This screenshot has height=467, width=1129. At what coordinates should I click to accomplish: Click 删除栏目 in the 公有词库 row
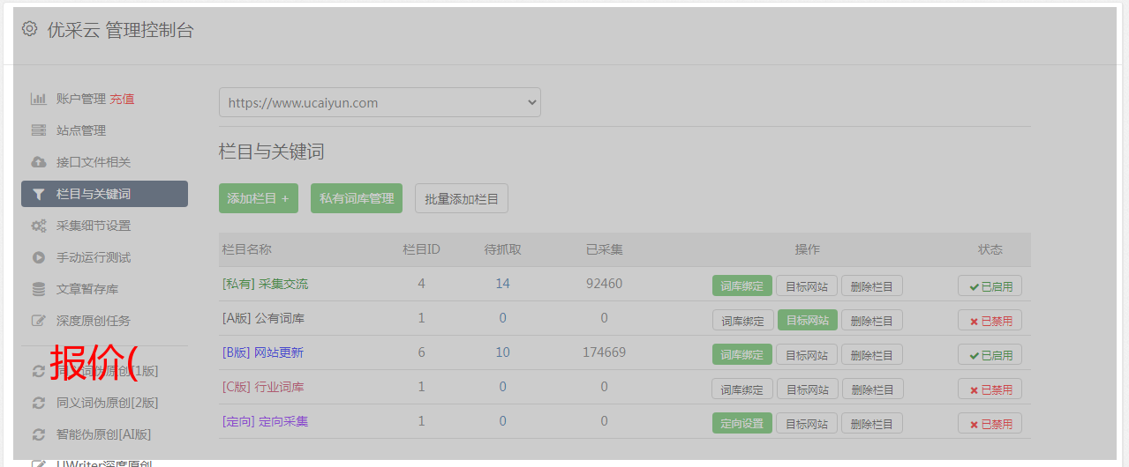tap(872, 320)
